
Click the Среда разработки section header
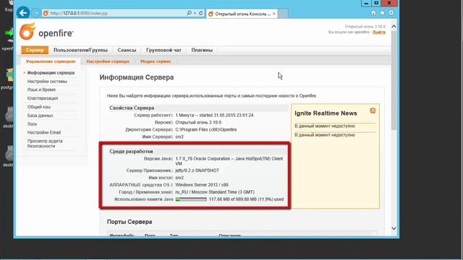coord(131,151)
